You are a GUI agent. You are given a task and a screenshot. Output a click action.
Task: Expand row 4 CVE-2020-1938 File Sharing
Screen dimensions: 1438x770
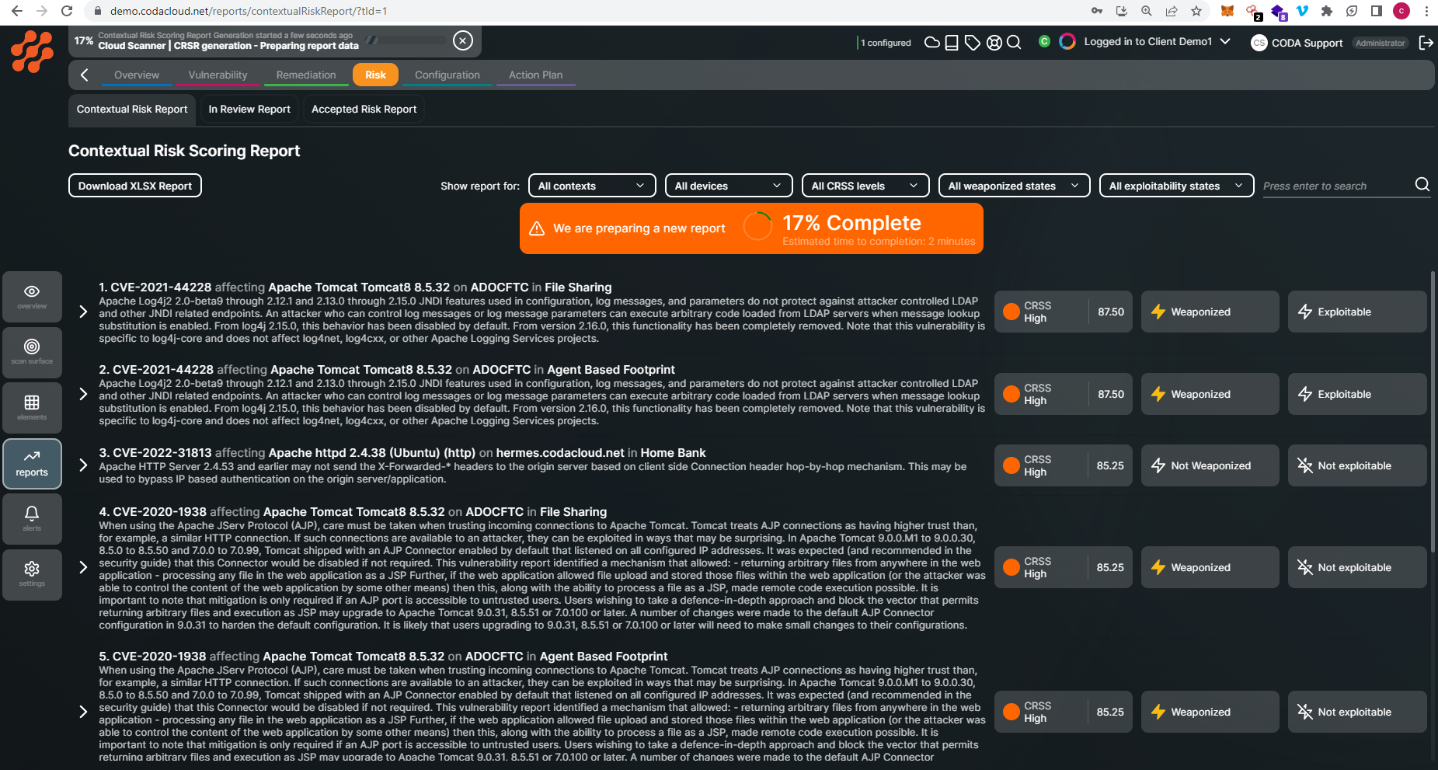(x=83, y=567)
